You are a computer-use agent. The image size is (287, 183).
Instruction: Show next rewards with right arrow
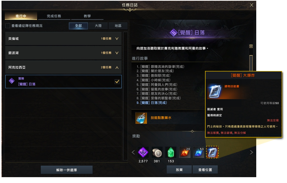[x=251, y=152]
